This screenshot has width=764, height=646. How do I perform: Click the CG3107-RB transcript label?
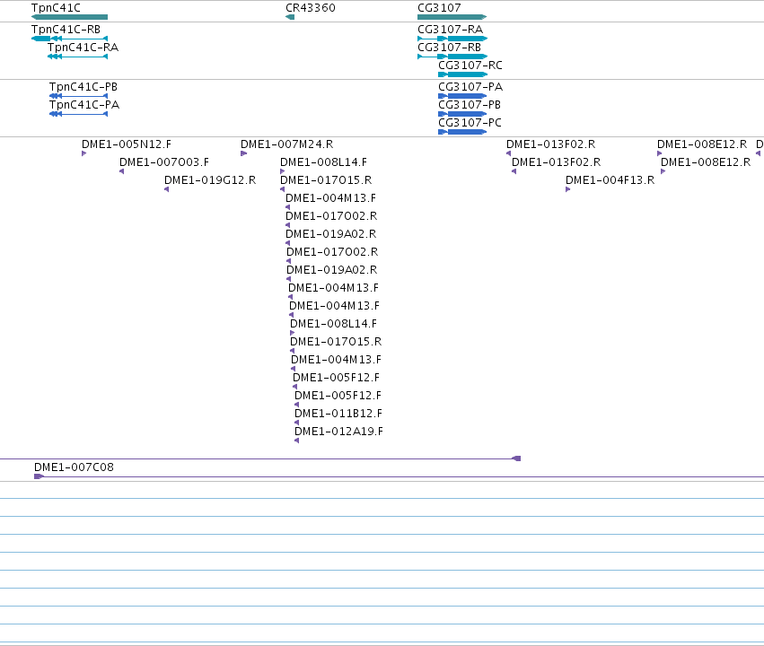[449, 48]
